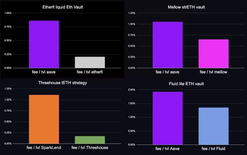Select the fee / tvl SparkLend label
The image size is (247, 155).
44,148
